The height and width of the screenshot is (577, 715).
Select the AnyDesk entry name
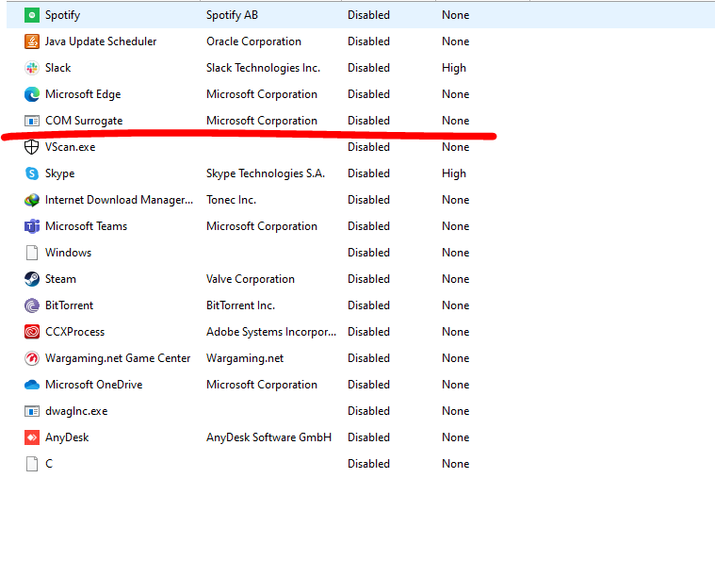tap(67, 437)
